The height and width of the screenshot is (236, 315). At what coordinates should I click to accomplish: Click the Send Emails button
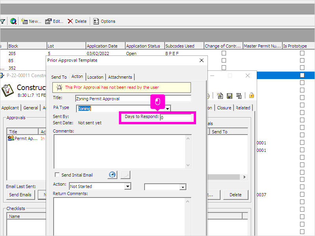coord(20,195)
